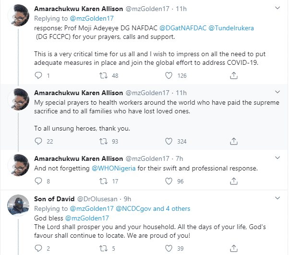Share the COVID-19 global effort tweet
The height and width of the screenshot is (255, 290).
233,75
